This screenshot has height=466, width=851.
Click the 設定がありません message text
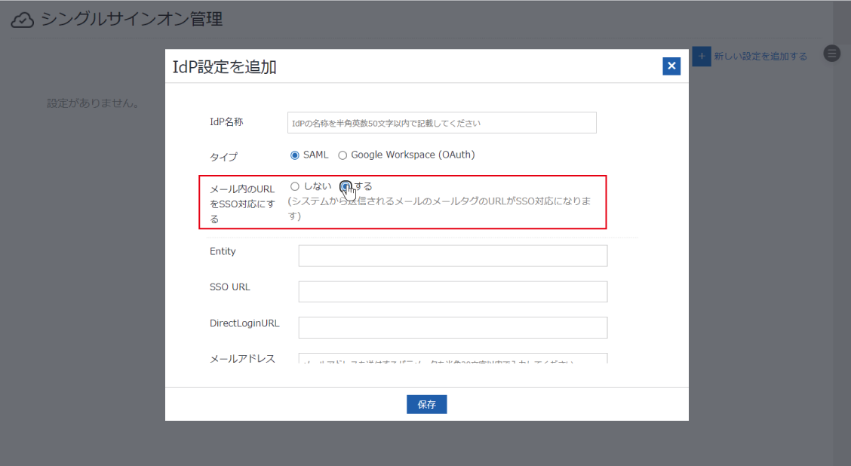click(93, 103)
